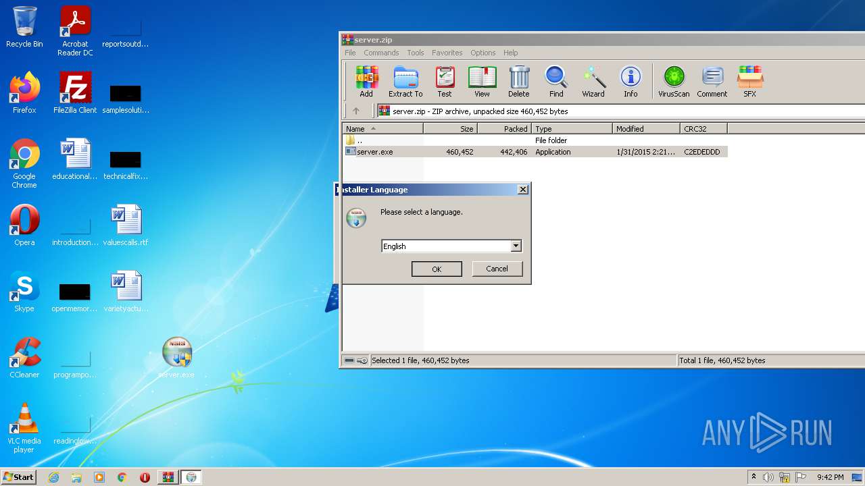Open Acrobat Reader DC desktop shortcut

pos(75,31)
